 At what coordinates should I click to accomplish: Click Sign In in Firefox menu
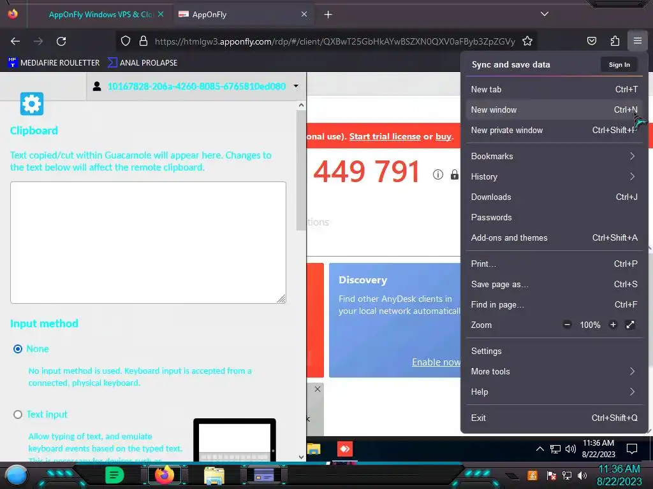click(619, 64)
